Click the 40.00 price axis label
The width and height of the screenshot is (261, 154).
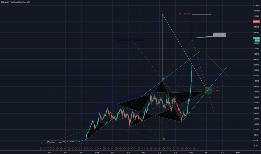tap(257, 140)
